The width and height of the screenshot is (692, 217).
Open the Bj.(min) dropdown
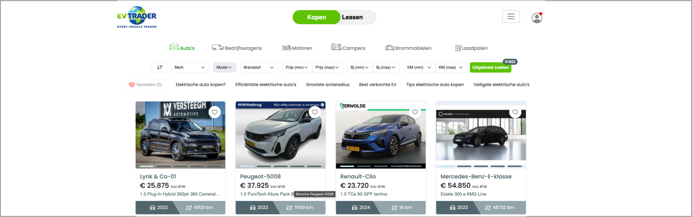360,67
